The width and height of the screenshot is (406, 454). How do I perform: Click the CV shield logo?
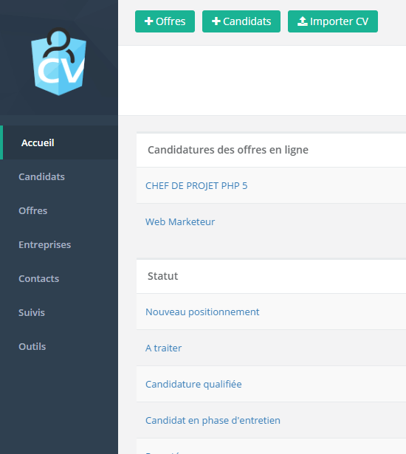tap(58, 61)
